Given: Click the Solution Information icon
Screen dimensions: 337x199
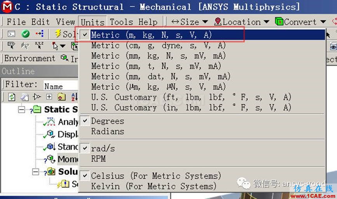Looking at the screenshot, I should [64, 184].
